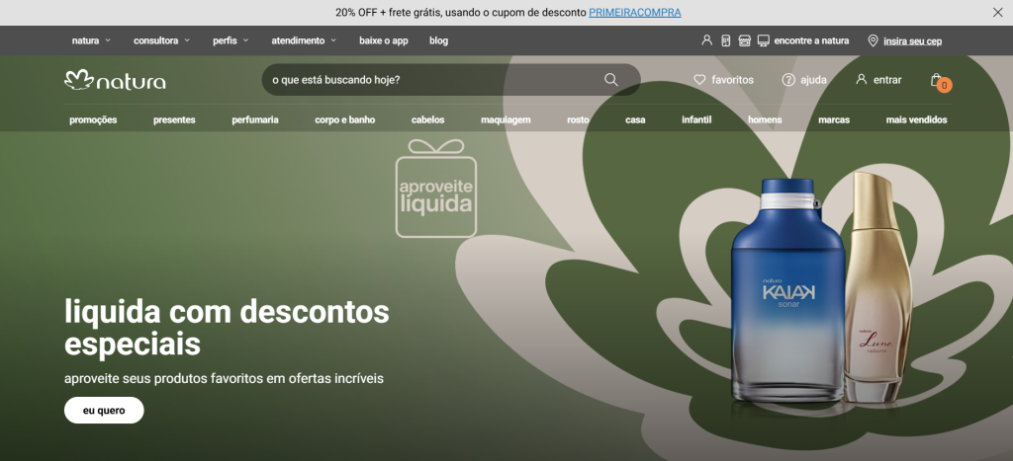Screen dimensions: 1013x461
Task: Open the shopping bag cart
Action: (x=940, y=82)
